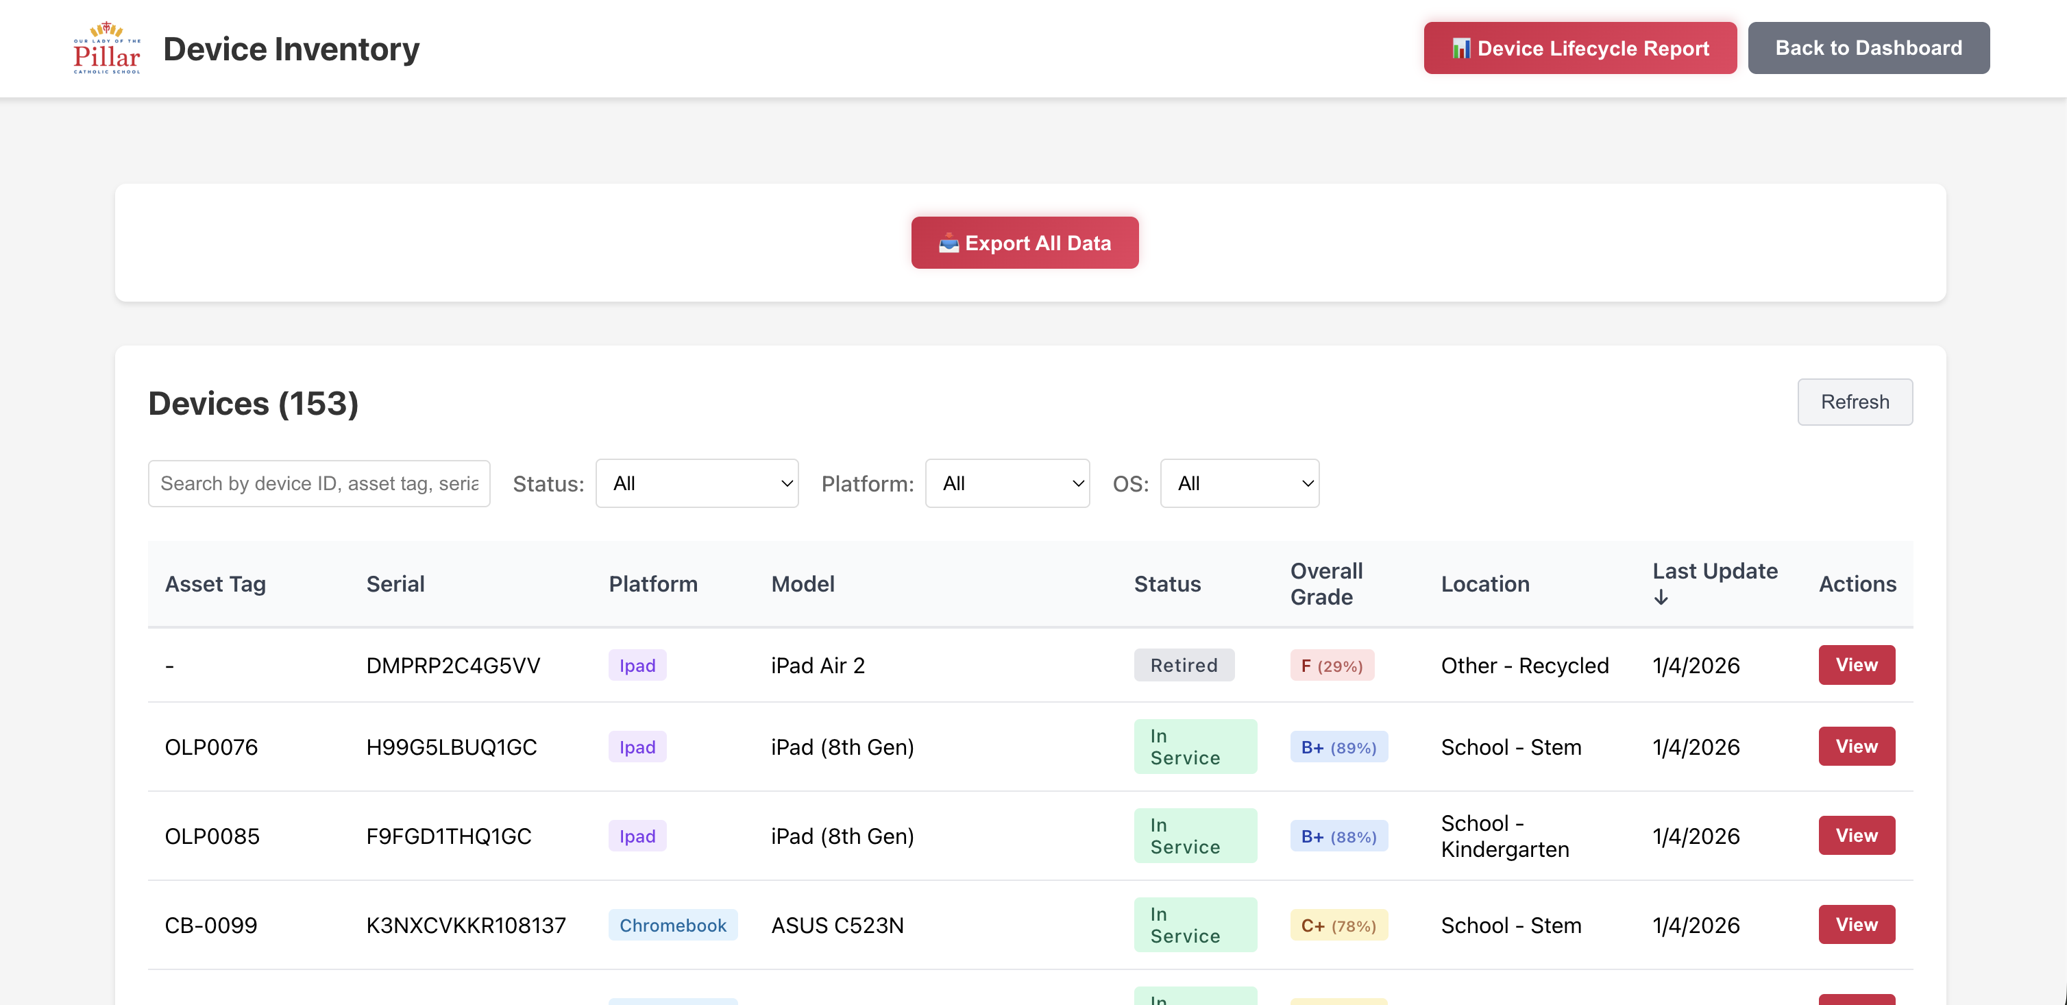
Task: Sort table by Overall Grade header
Action: [x=1325, y=583]
